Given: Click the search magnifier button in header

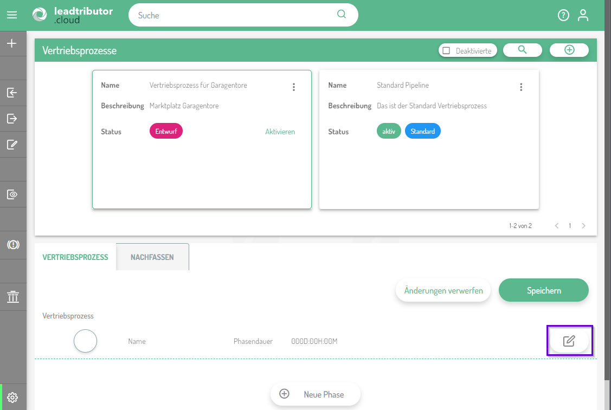Looking at the screenshot, I should [522, 50].
